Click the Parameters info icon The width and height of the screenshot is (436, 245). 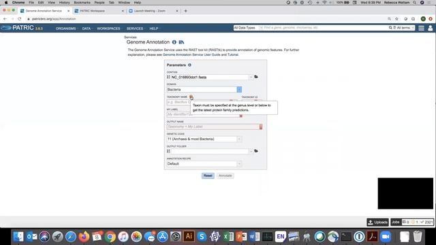point(189,65)
